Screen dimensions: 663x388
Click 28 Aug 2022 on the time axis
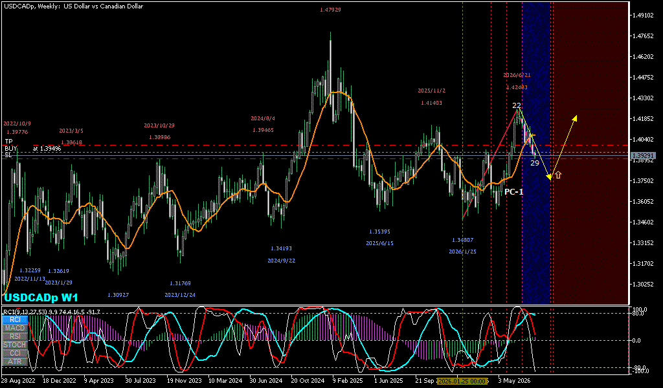tap(17, 381)
